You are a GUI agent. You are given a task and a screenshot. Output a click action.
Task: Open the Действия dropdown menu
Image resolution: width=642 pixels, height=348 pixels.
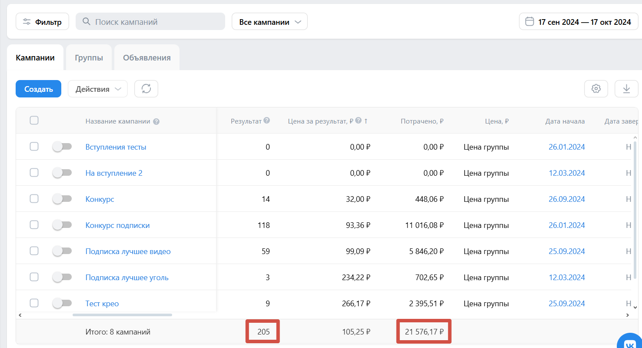click(x=98, y=89)
